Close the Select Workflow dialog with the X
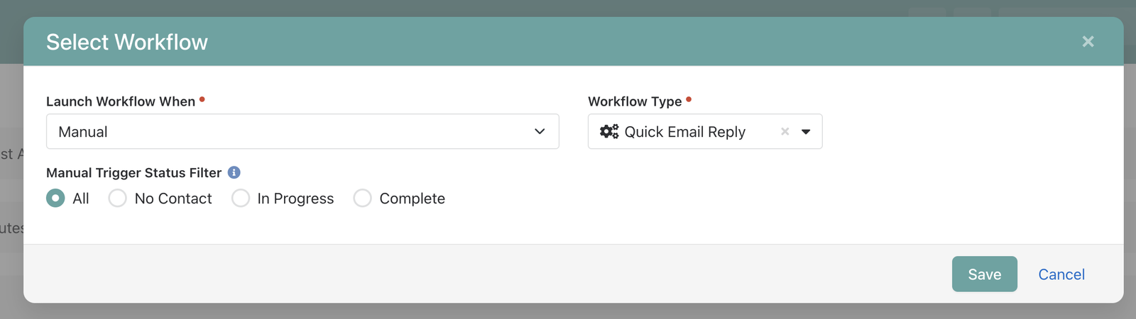This screenshot has height=319, width=1136. tap(1088, 42)
